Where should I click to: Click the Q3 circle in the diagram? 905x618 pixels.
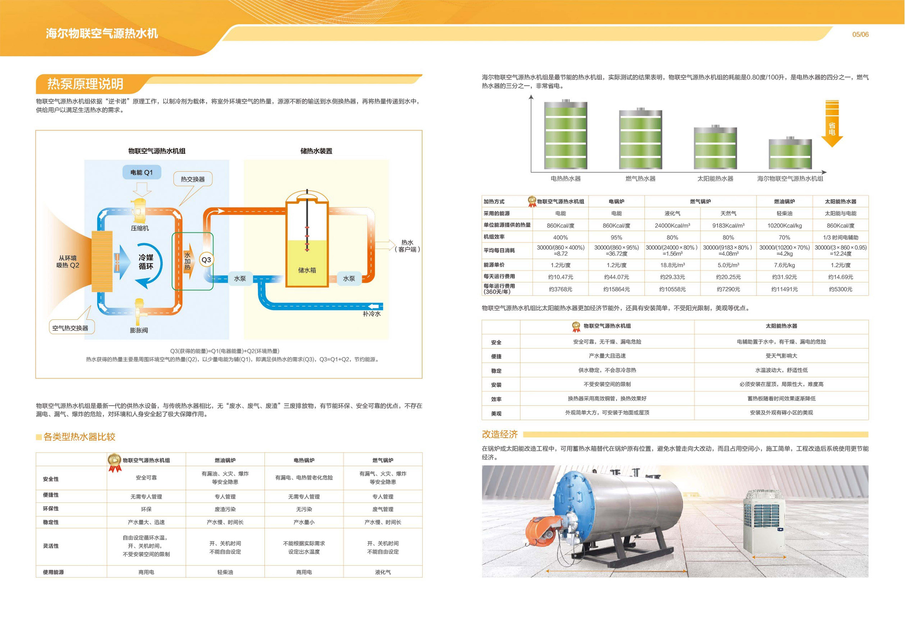206,260
